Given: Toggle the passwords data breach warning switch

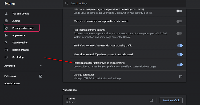Looking at the screenshot, I should tap(179, 21).
